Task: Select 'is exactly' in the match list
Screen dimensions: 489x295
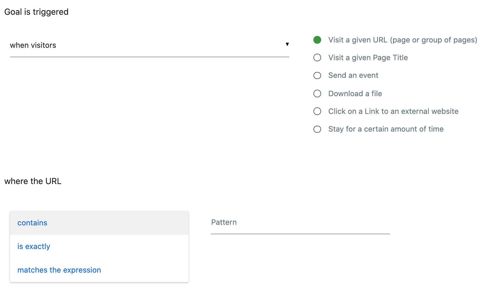Action: (x=34, y=246)
